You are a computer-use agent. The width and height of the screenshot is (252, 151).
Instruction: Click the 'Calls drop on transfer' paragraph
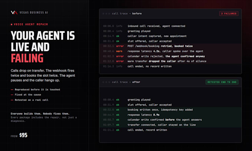[x=43, y=75]
